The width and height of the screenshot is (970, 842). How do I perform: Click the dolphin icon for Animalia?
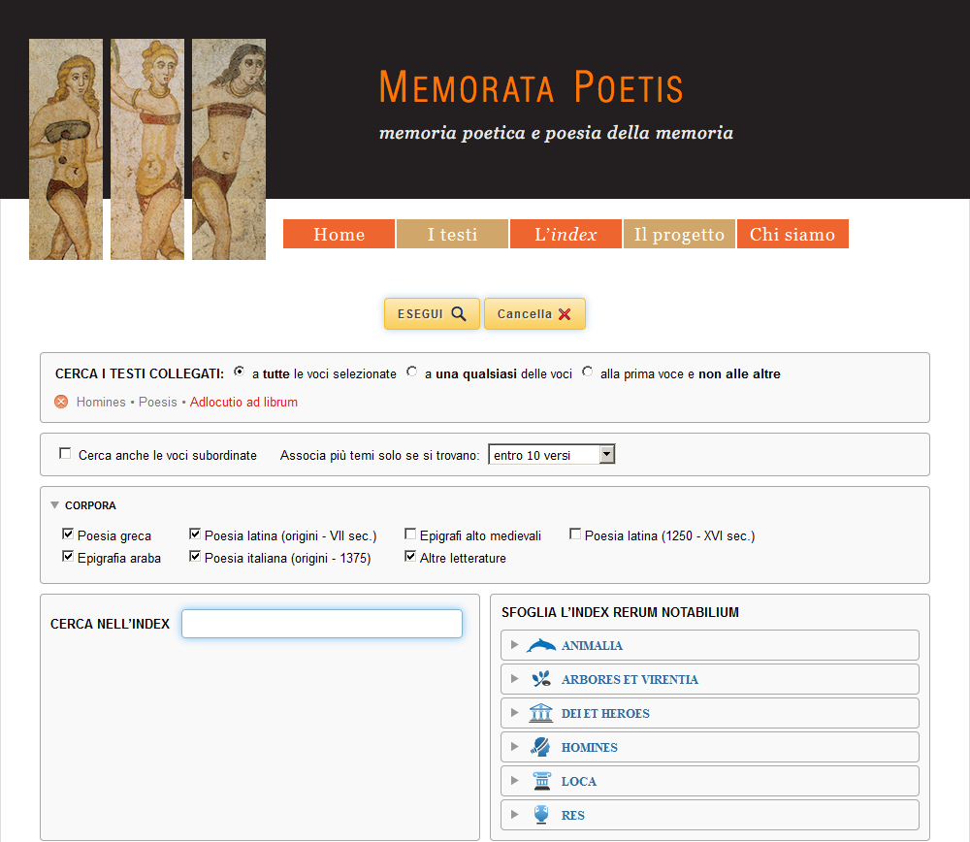coord(540,645)
